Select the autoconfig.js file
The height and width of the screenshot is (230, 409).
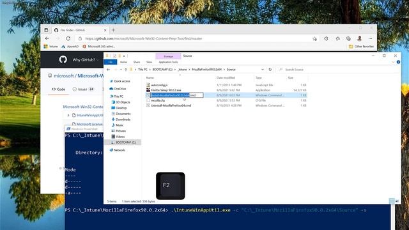(x=159, y=85)
